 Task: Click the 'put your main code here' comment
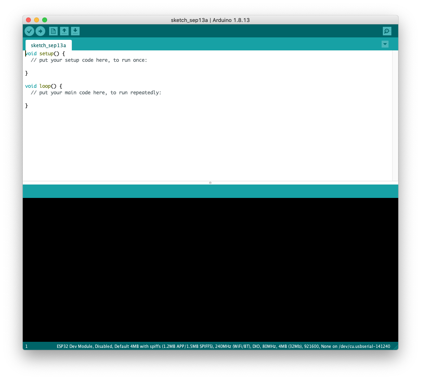click(96, 93)
